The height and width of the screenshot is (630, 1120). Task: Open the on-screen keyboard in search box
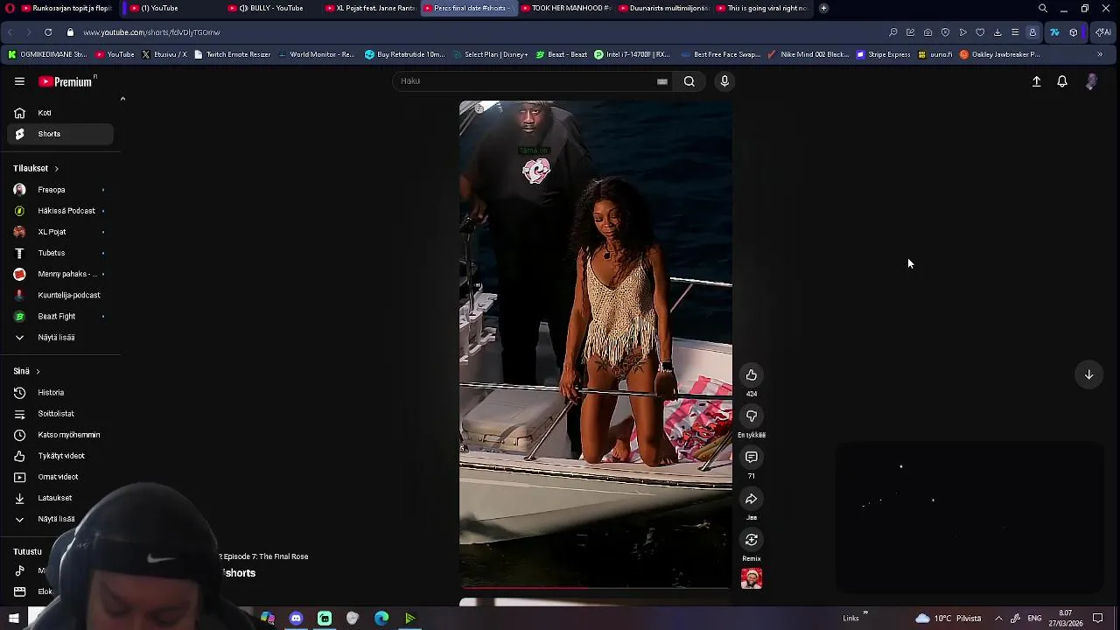coord(662,81)
